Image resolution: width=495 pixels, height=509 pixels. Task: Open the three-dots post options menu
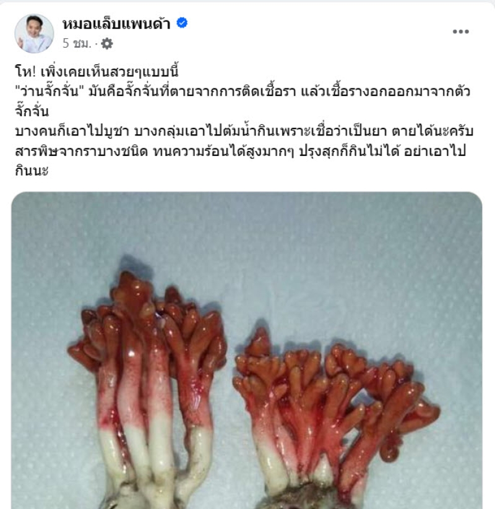(x=460, y=32)
